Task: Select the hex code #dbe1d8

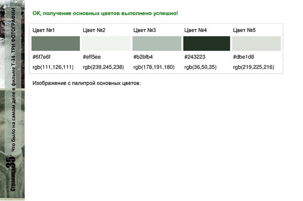Action: (x=243, y=57)
